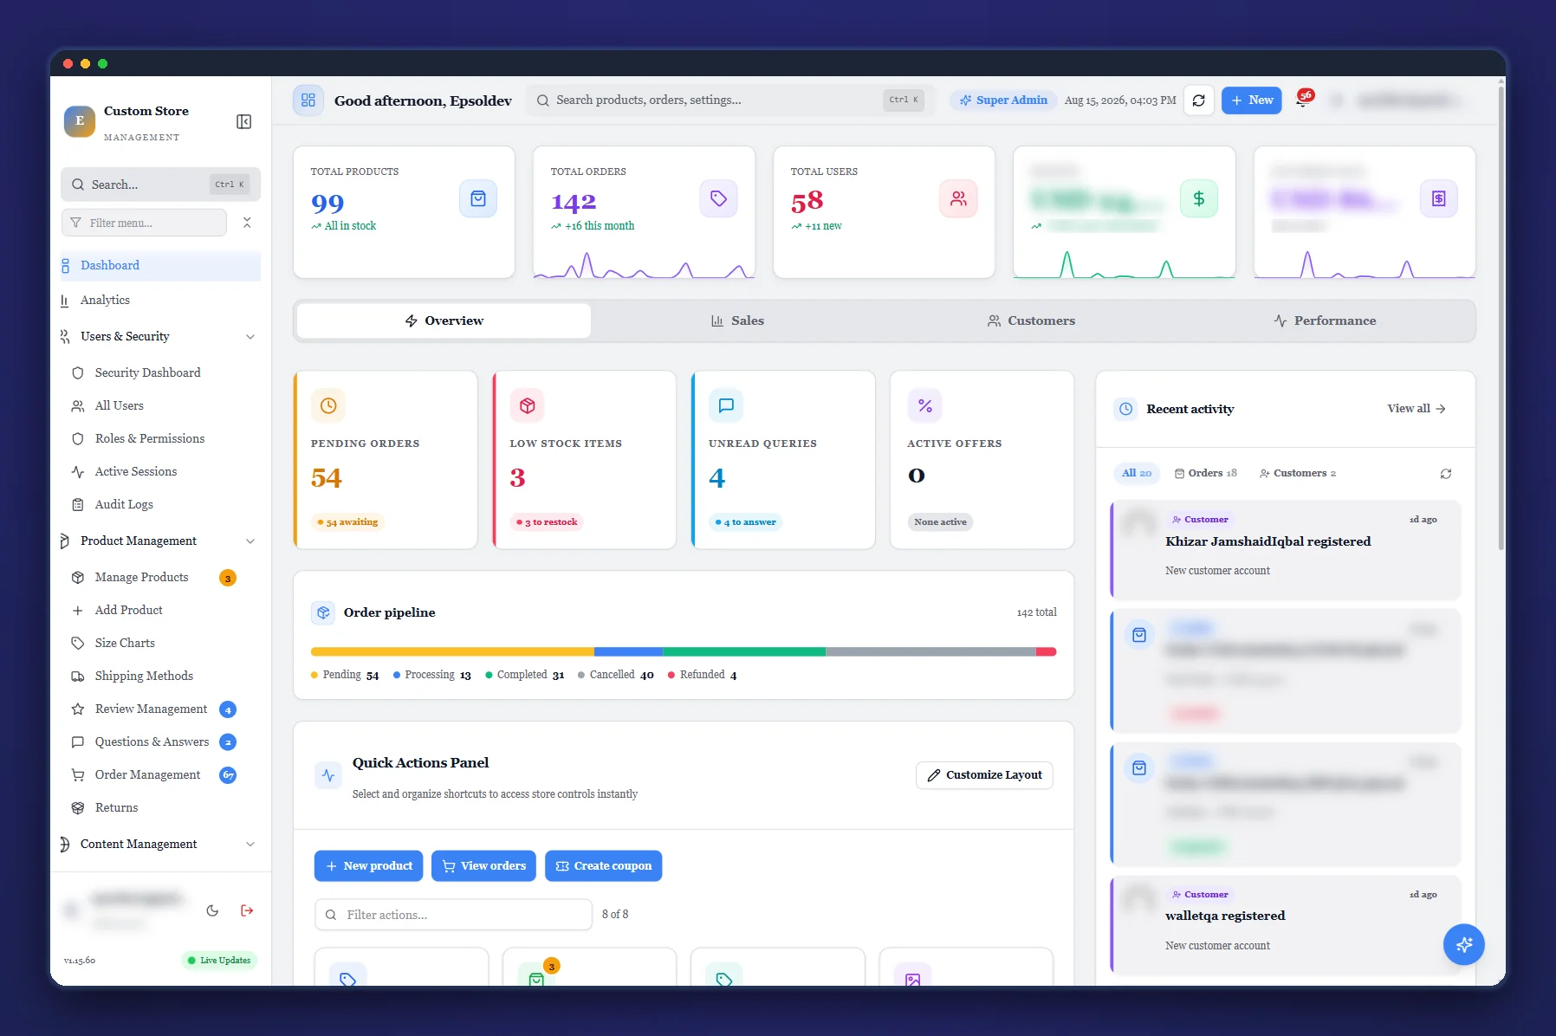Image resolution: width=1556 pixels, height=1036 pixels.
Task: Collapse the sidebar panel icon
Action: click(244, 121)
